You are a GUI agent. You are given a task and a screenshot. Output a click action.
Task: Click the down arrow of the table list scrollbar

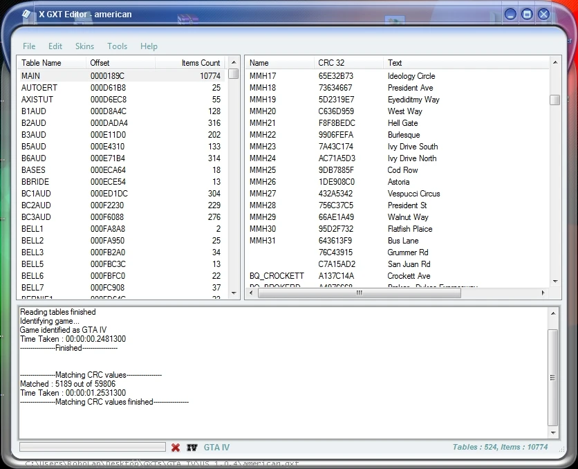[235, 293]
